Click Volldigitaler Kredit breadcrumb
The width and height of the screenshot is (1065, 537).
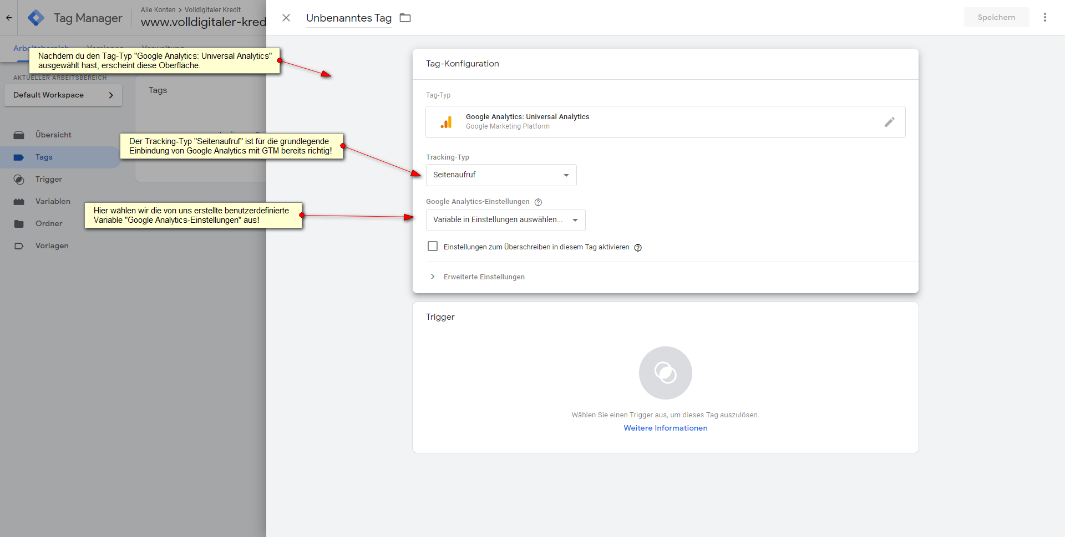click(x=212, y=10)
